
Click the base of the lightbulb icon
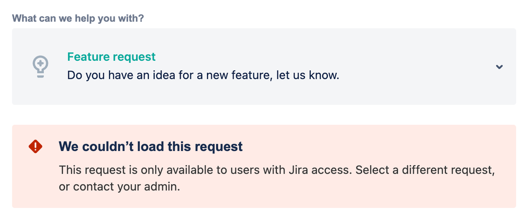[x=40, y=75]
